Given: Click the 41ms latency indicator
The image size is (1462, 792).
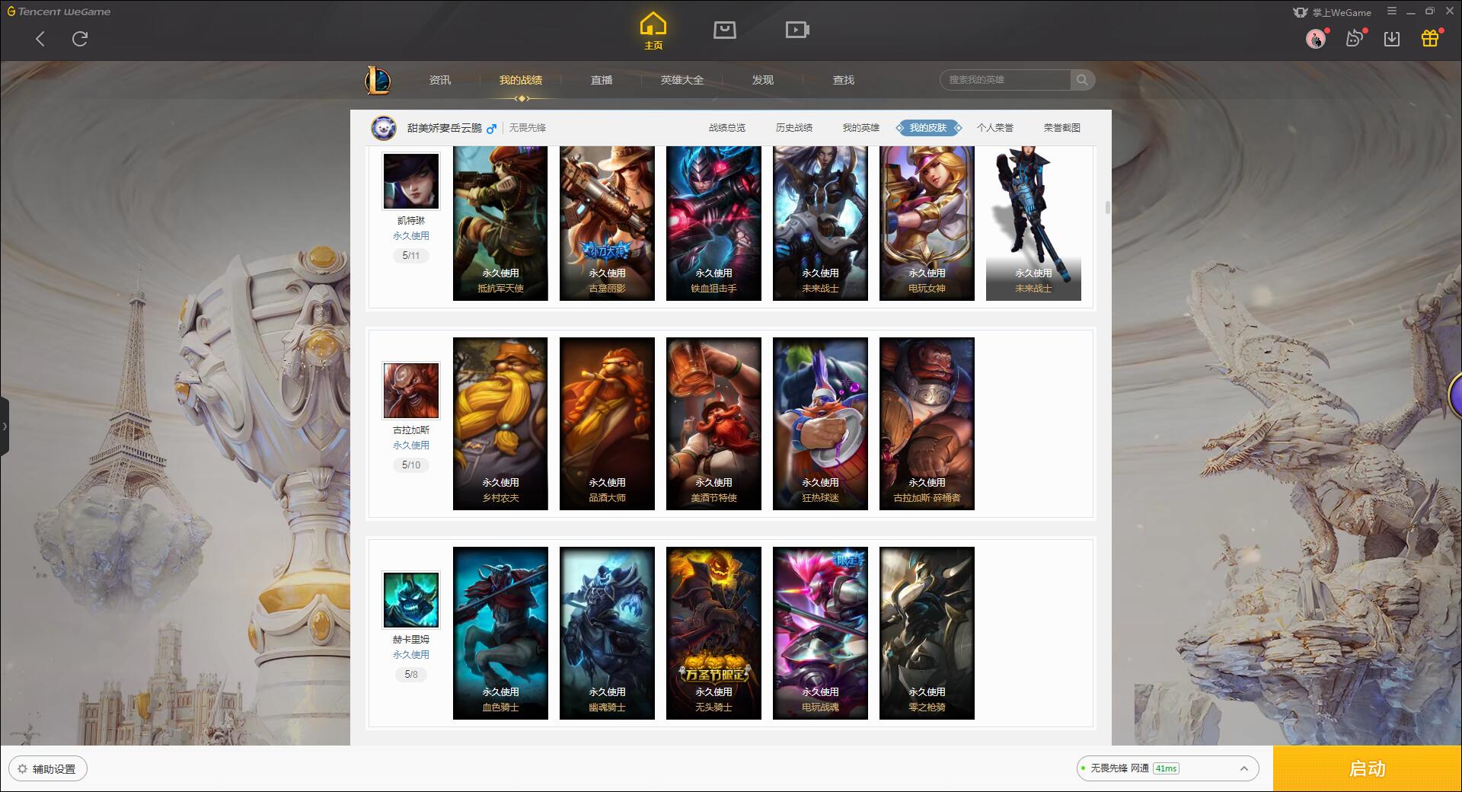Looking at the screenshot, I should point(1166,768).
